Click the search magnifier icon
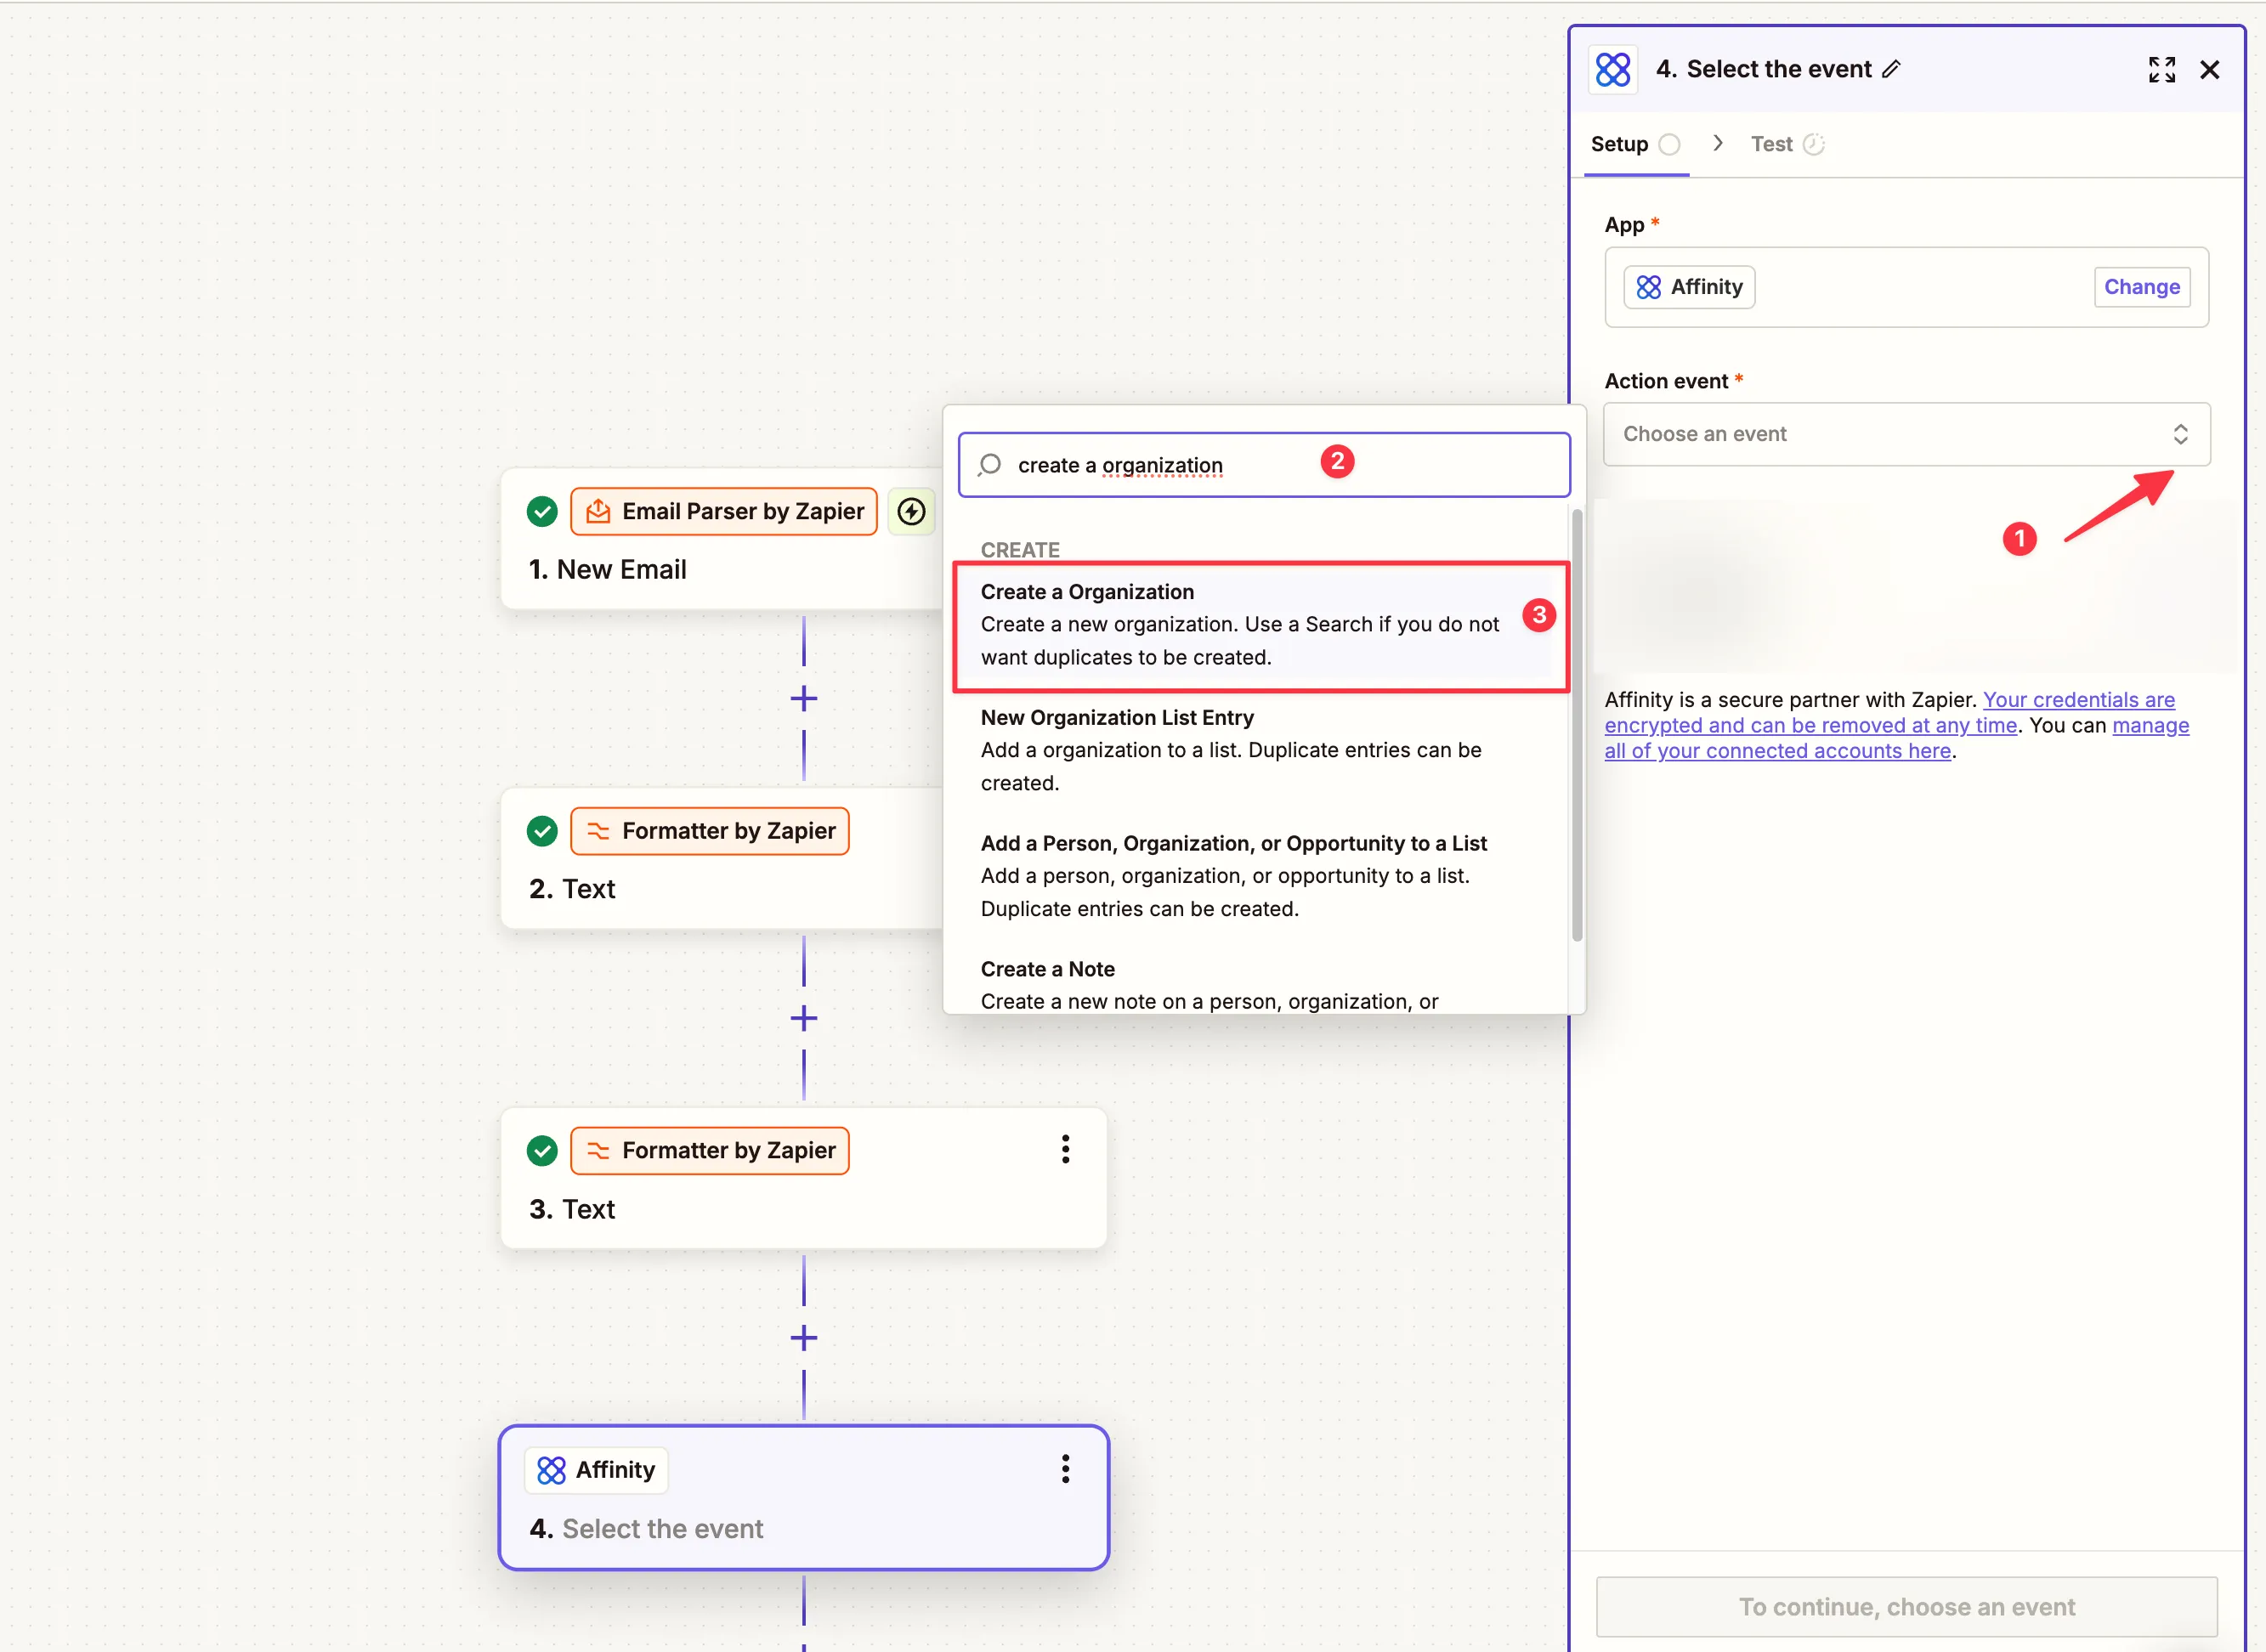This screenshot has height=1652, width=2266. 989,465
